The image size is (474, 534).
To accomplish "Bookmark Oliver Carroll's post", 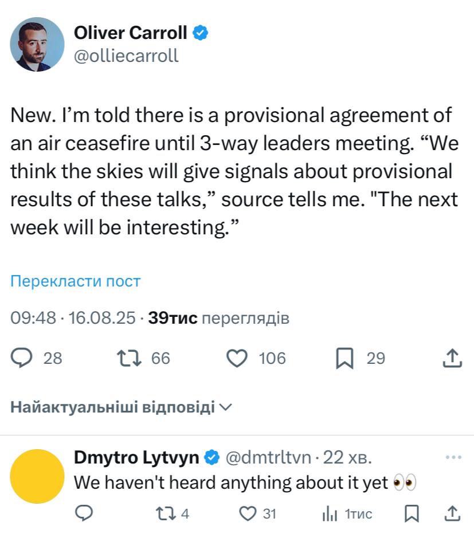I will point(344,358).
